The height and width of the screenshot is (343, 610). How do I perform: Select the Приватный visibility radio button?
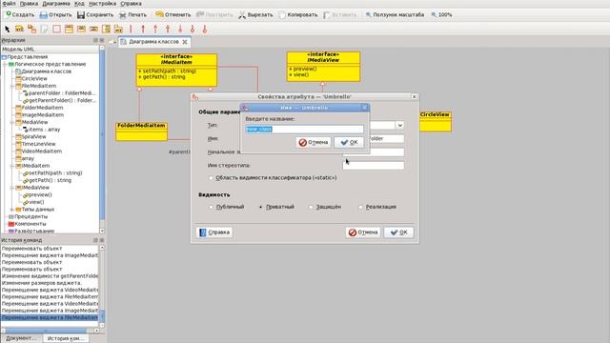[260, 207]
